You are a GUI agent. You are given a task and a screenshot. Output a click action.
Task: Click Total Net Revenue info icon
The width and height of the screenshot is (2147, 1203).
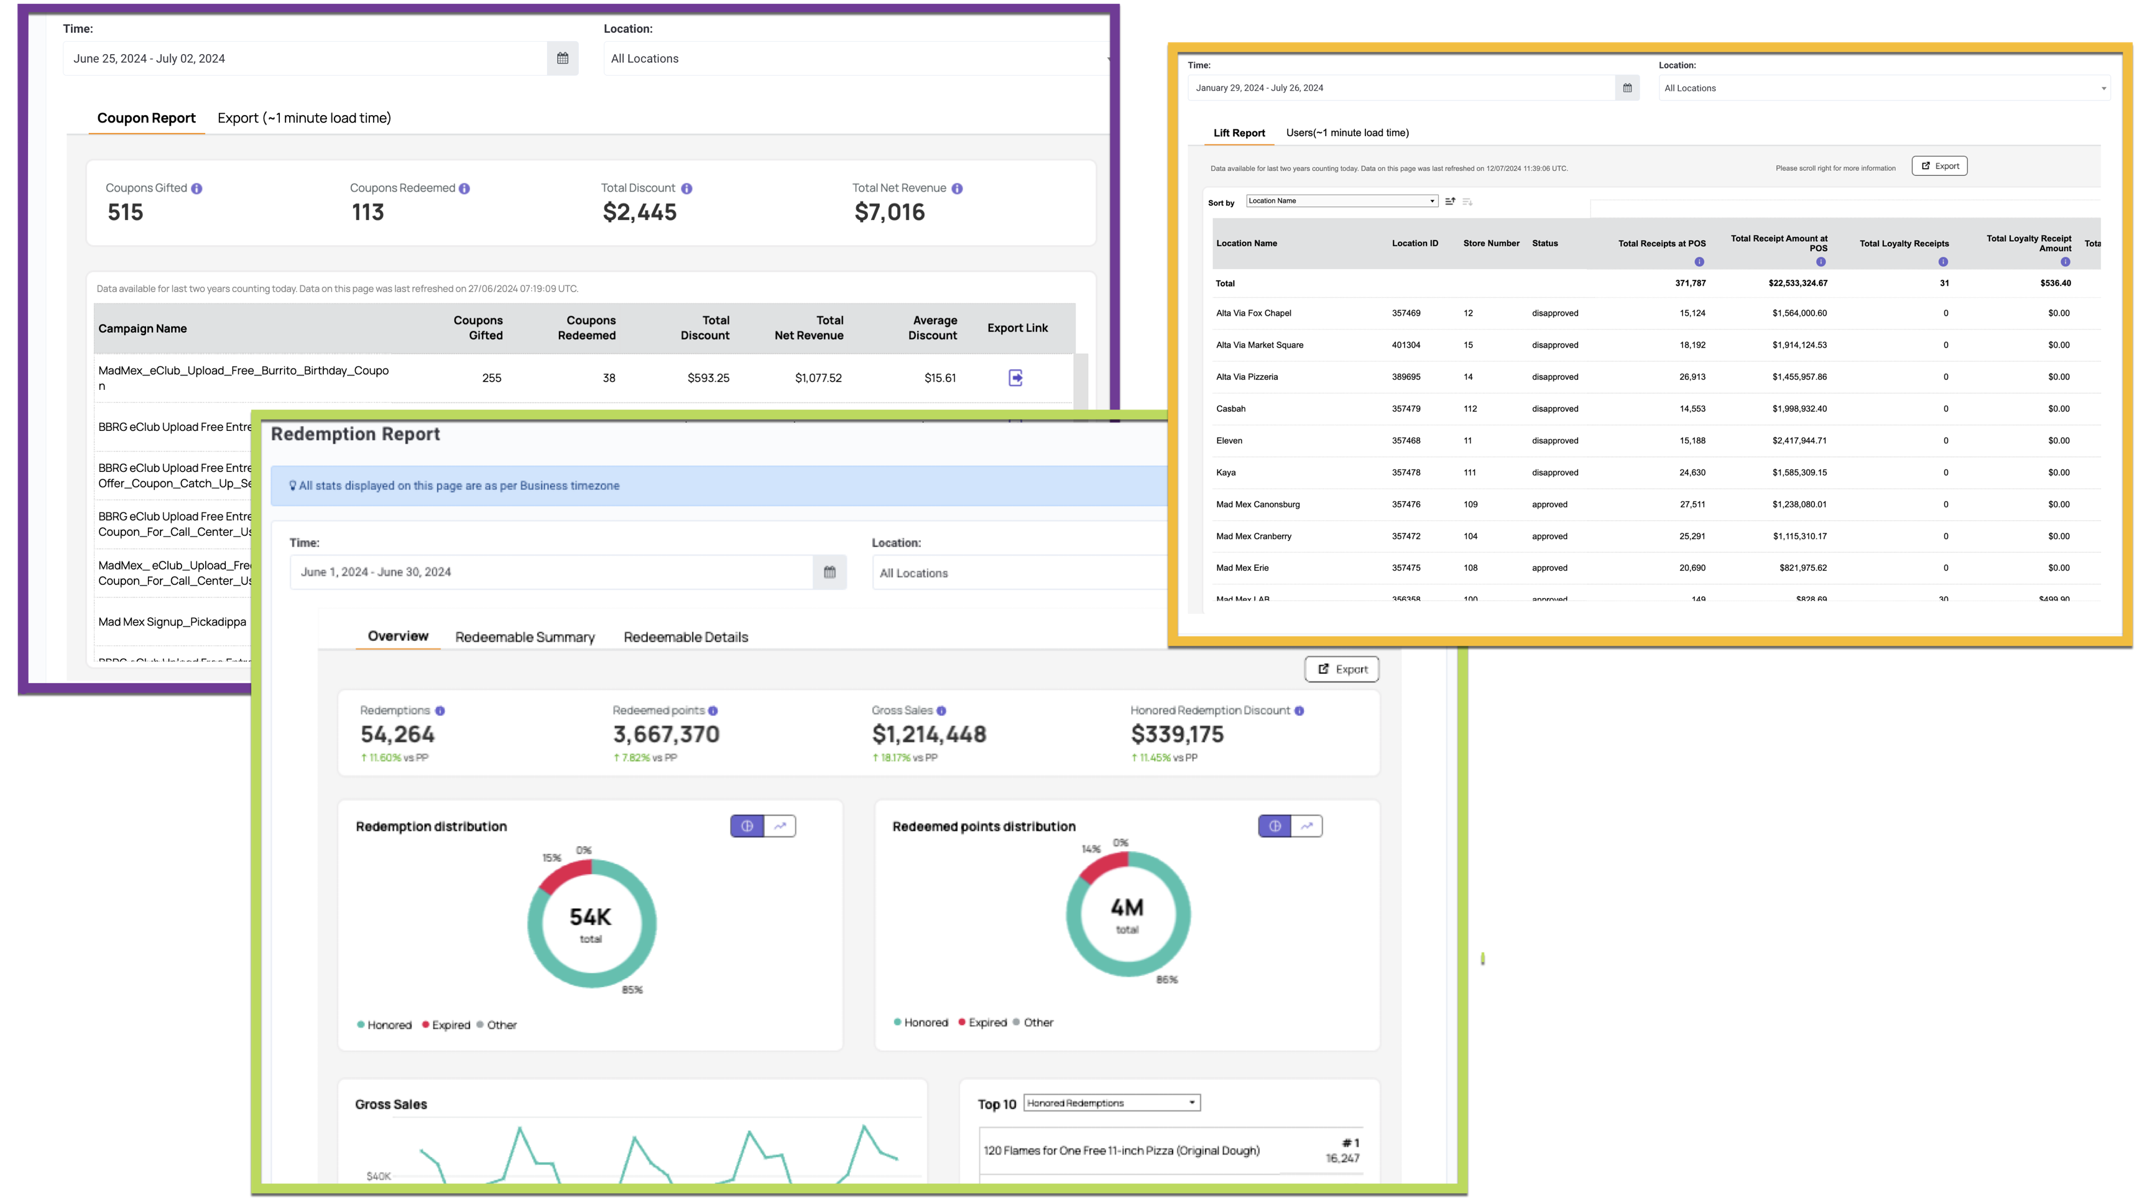[957, 189]
